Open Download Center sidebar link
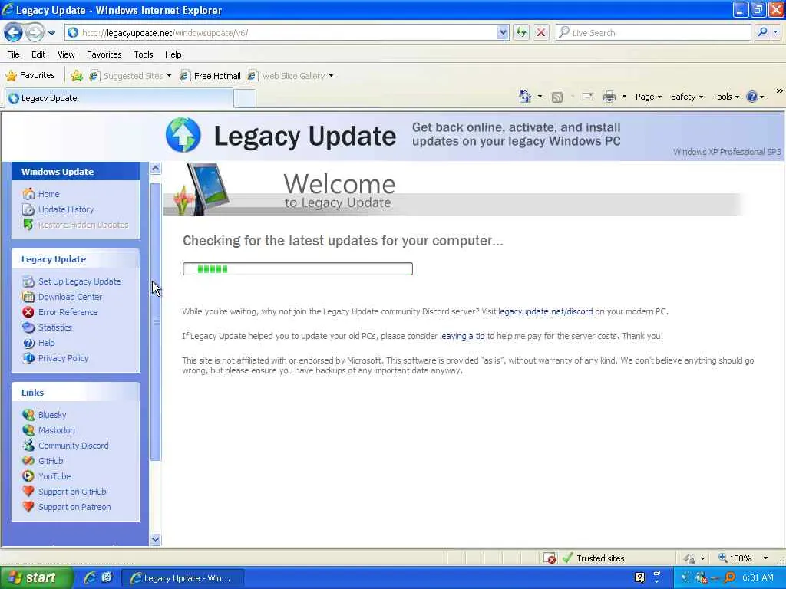The image size is (786, 589). tap(70, 297)
